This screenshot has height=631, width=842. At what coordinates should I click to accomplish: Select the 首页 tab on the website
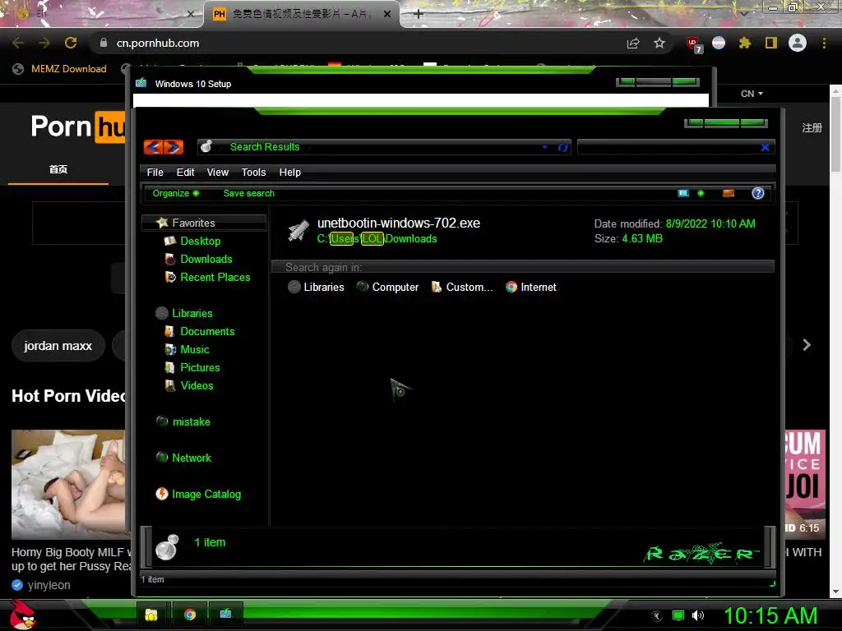(58, 169)
